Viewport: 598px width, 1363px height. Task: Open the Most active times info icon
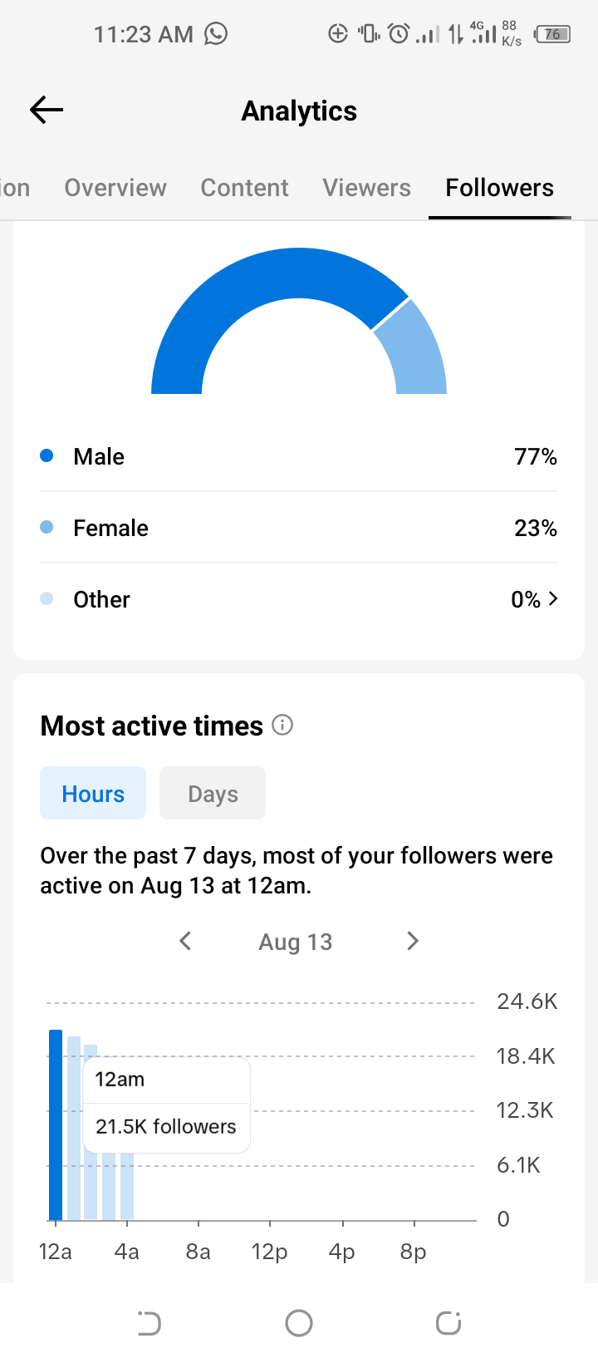[282, 726]
